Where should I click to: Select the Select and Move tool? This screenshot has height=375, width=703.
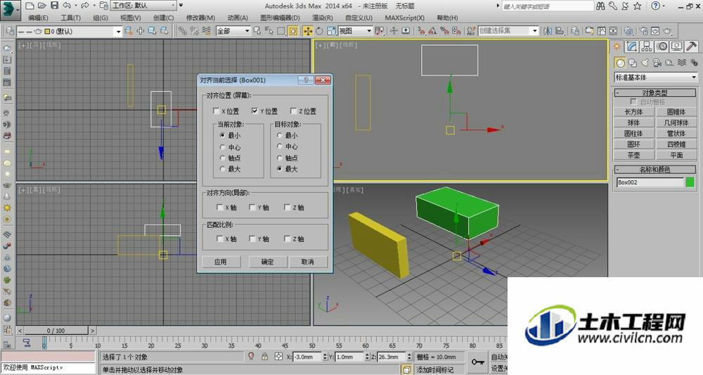pyautogui.click(x=308, y=31)
